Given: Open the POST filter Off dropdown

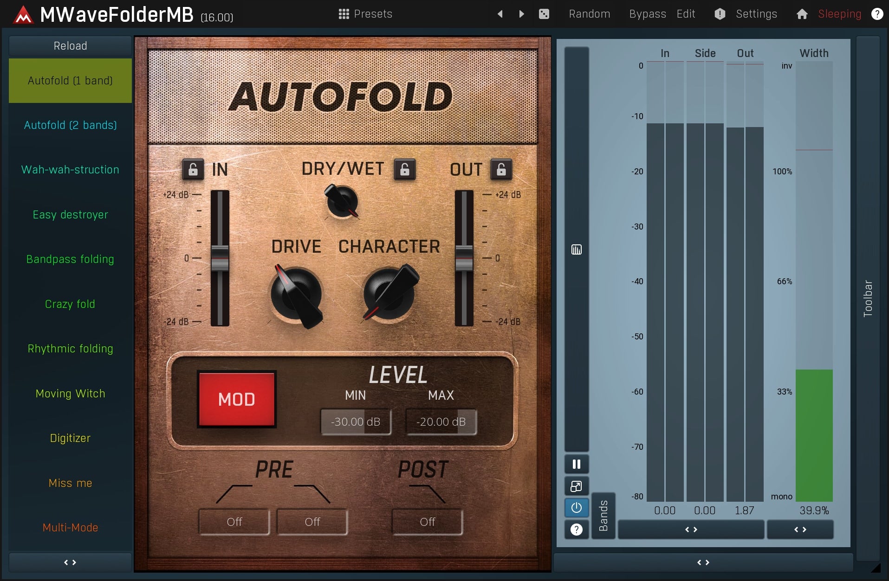Looking at the screenshot, I should [x=427, y=521].
